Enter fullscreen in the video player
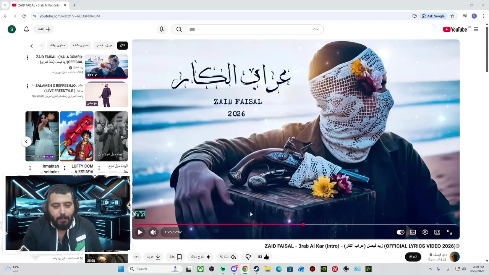 coord(450,232)
